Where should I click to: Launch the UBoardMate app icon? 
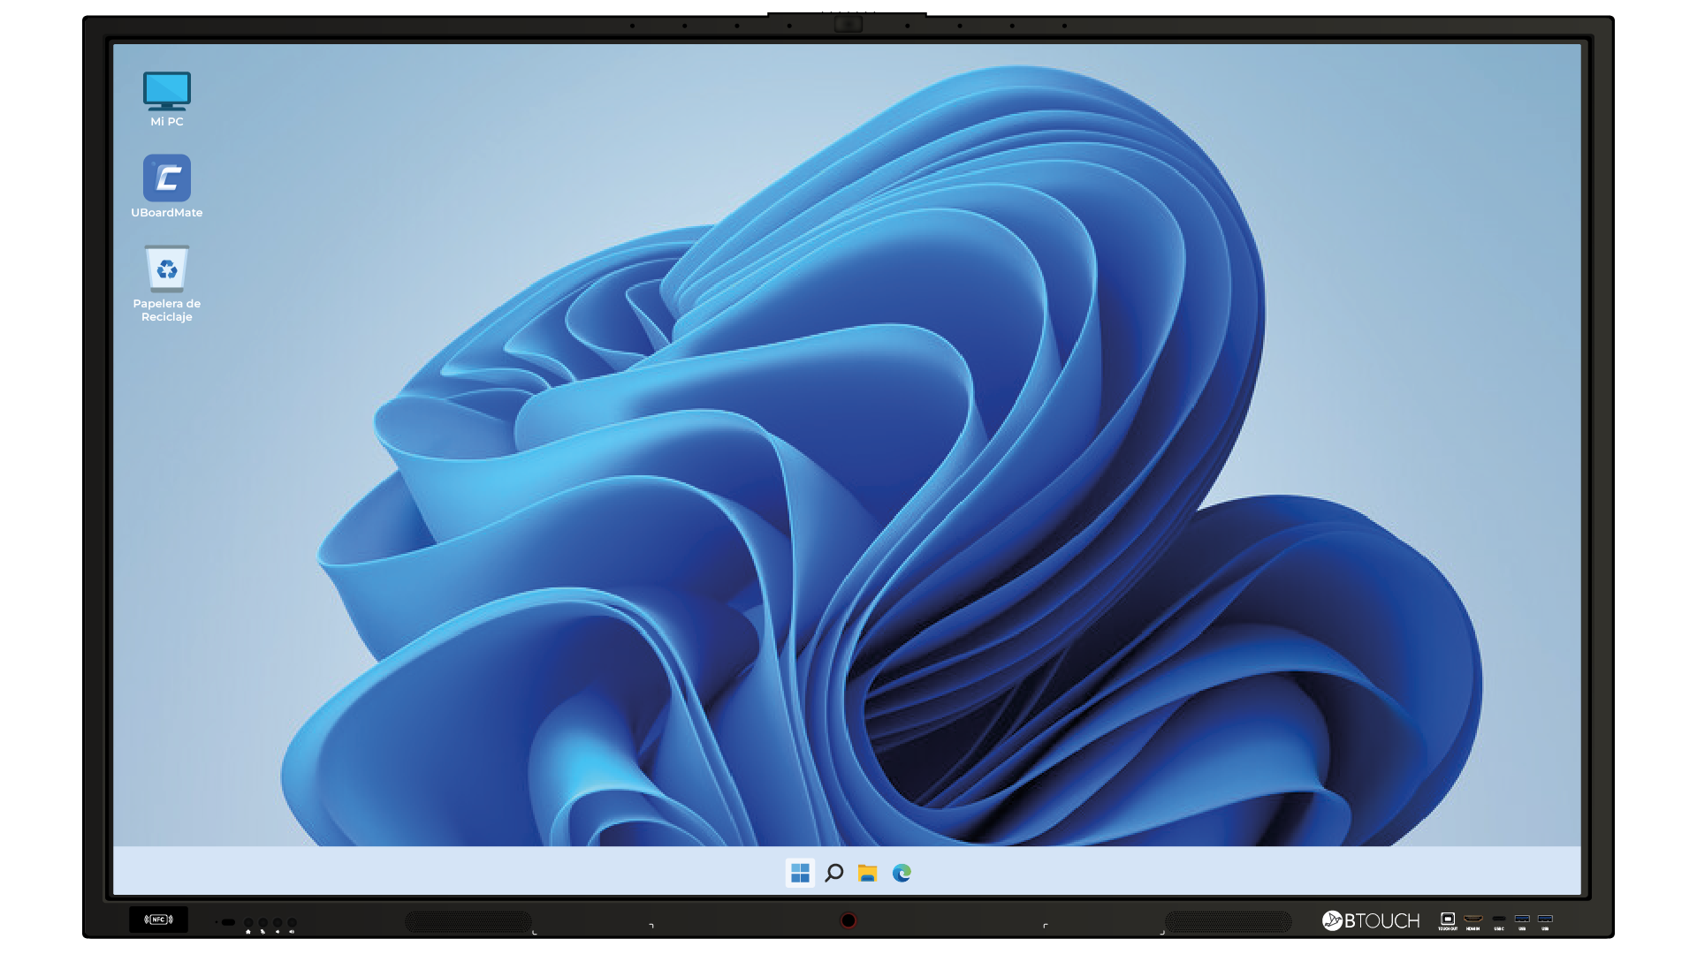pos(166,178)
